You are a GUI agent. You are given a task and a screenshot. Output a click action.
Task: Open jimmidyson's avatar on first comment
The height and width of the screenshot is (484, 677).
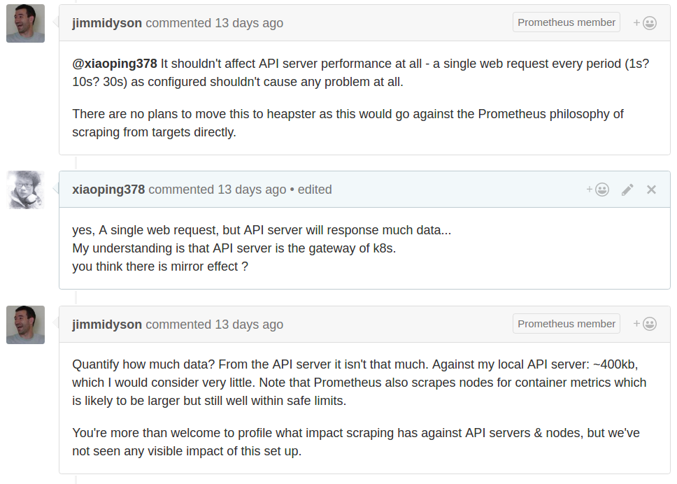tap(25, 23)
